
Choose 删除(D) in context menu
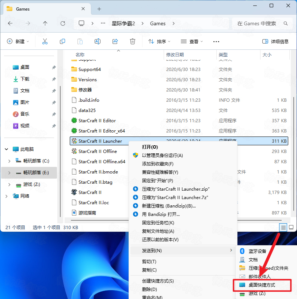[x=149, y=289]
